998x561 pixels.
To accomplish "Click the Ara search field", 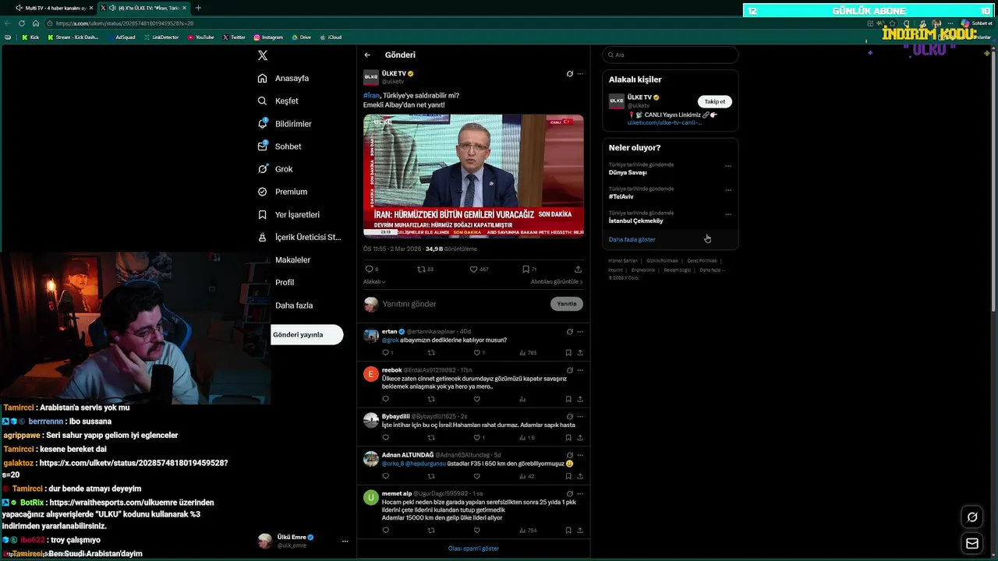I will [670, 55].
